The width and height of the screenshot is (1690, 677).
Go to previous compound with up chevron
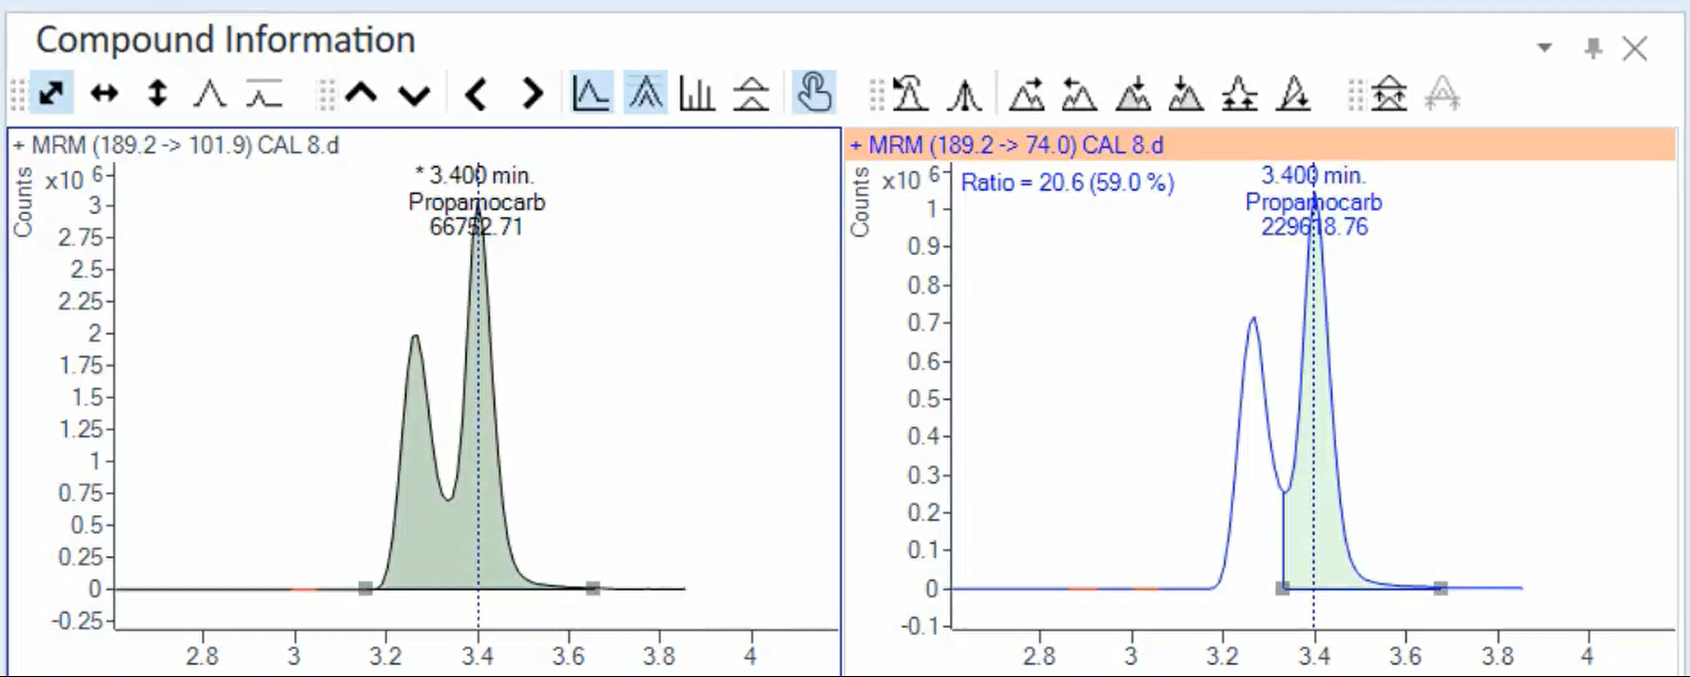pyautogui.click(x=361, y=93)
